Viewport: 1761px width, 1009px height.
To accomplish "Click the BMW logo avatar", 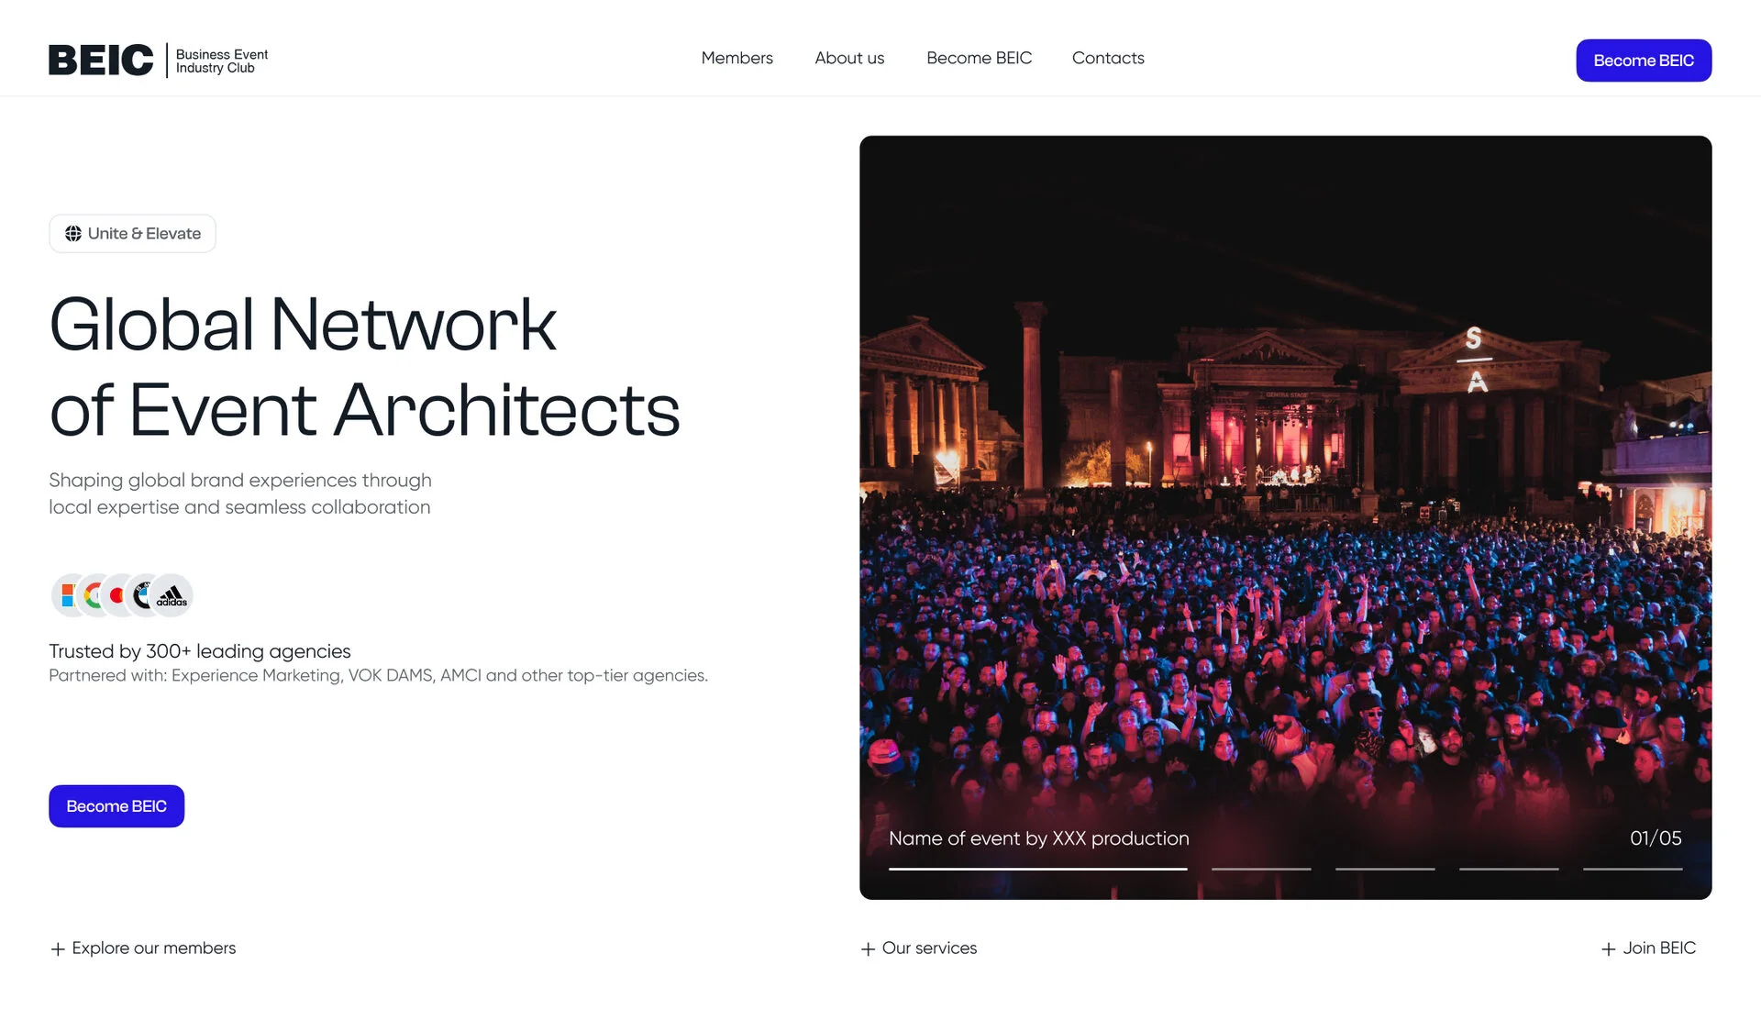I will pyautogui.click(x=141, y=595).
